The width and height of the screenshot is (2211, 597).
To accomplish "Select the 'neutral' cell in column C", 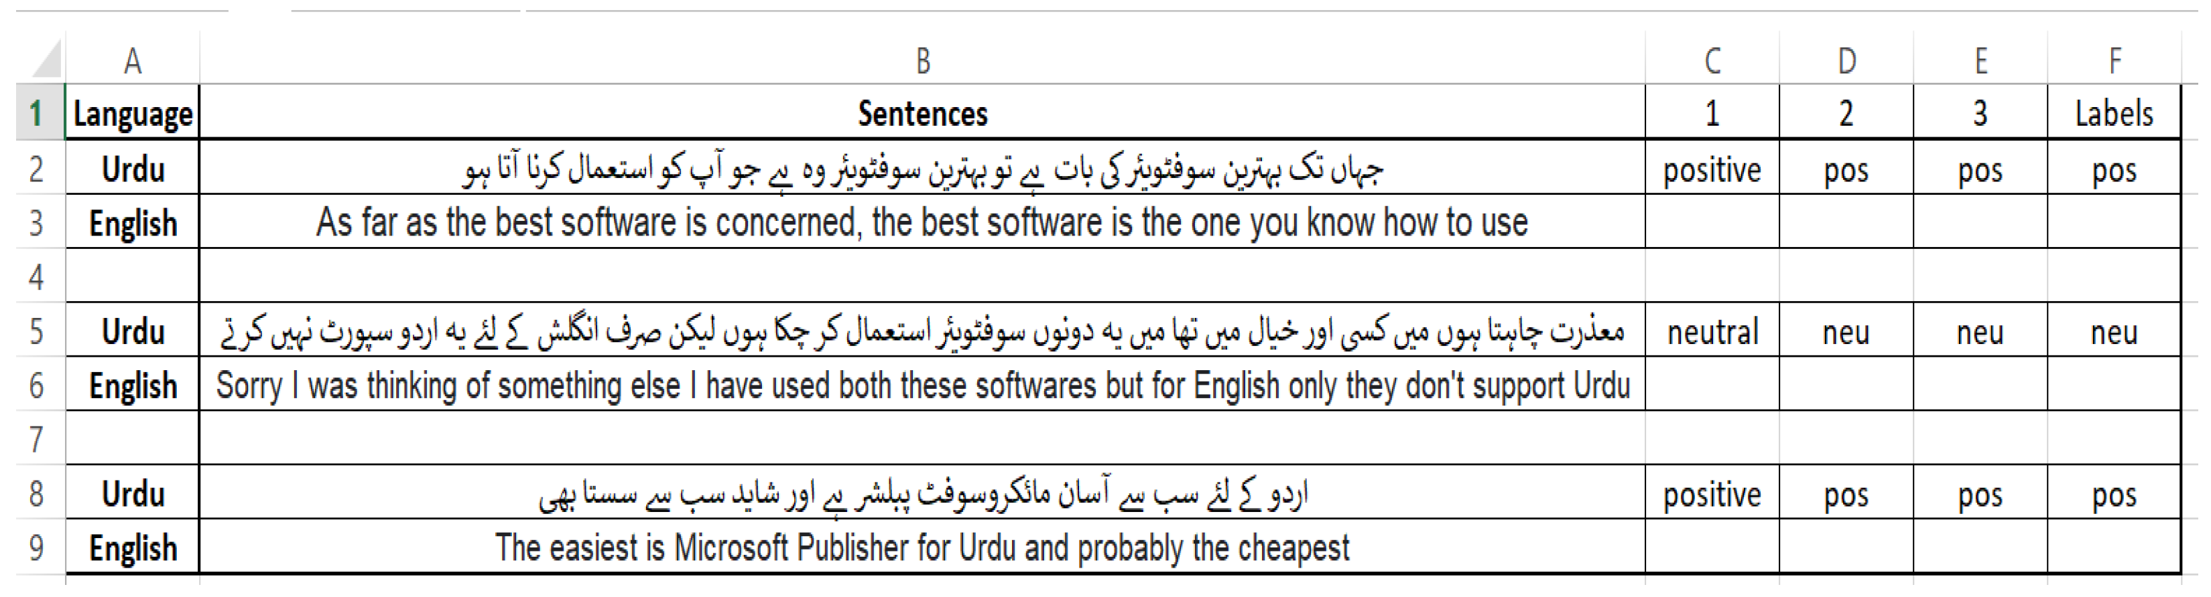I will pos(1712,330).
